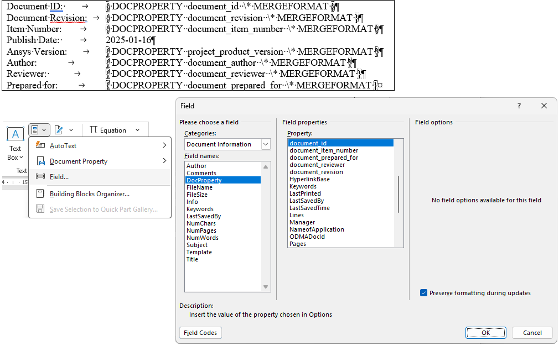Viewport: 559px width, 346px height.
Task: Click the WordArt pen-and-page icon
Action: coord(59,130)
